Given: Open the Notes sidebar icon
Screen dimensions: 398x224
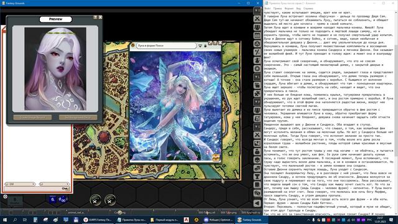Looking at the screenshot, I should 257,119.
